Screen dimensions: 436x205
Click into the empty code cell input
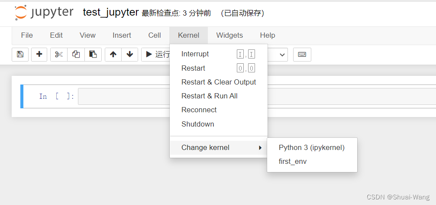click(257, 97)
